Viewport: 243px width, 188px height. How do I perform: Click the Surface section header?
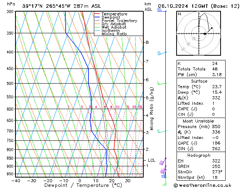coord(199,81)
